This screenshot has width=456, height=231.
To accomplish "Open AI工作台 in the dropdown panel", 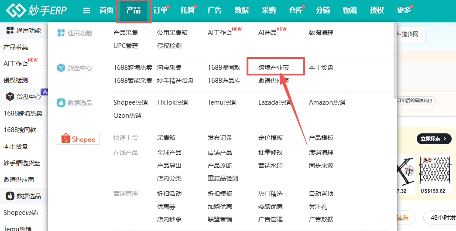I will click(220, 33).
